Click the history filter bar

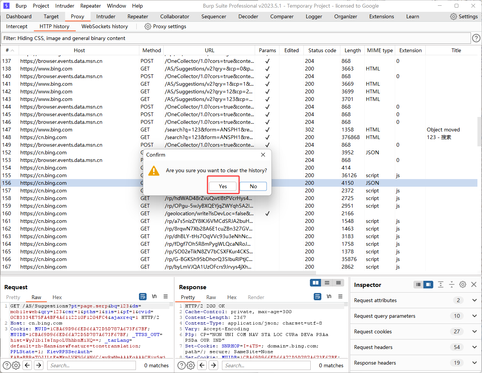236,38
